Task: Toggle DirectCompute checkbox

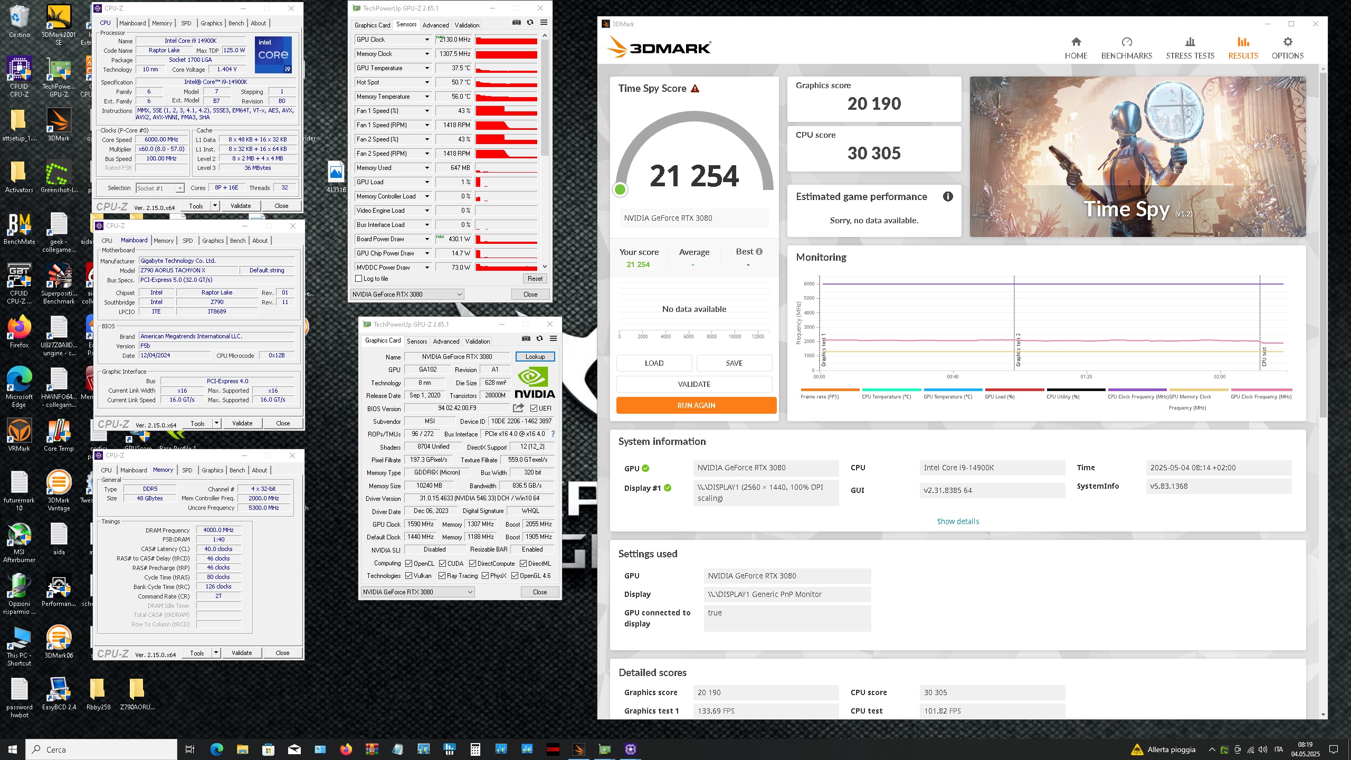Action: click(x=472, y=564)
